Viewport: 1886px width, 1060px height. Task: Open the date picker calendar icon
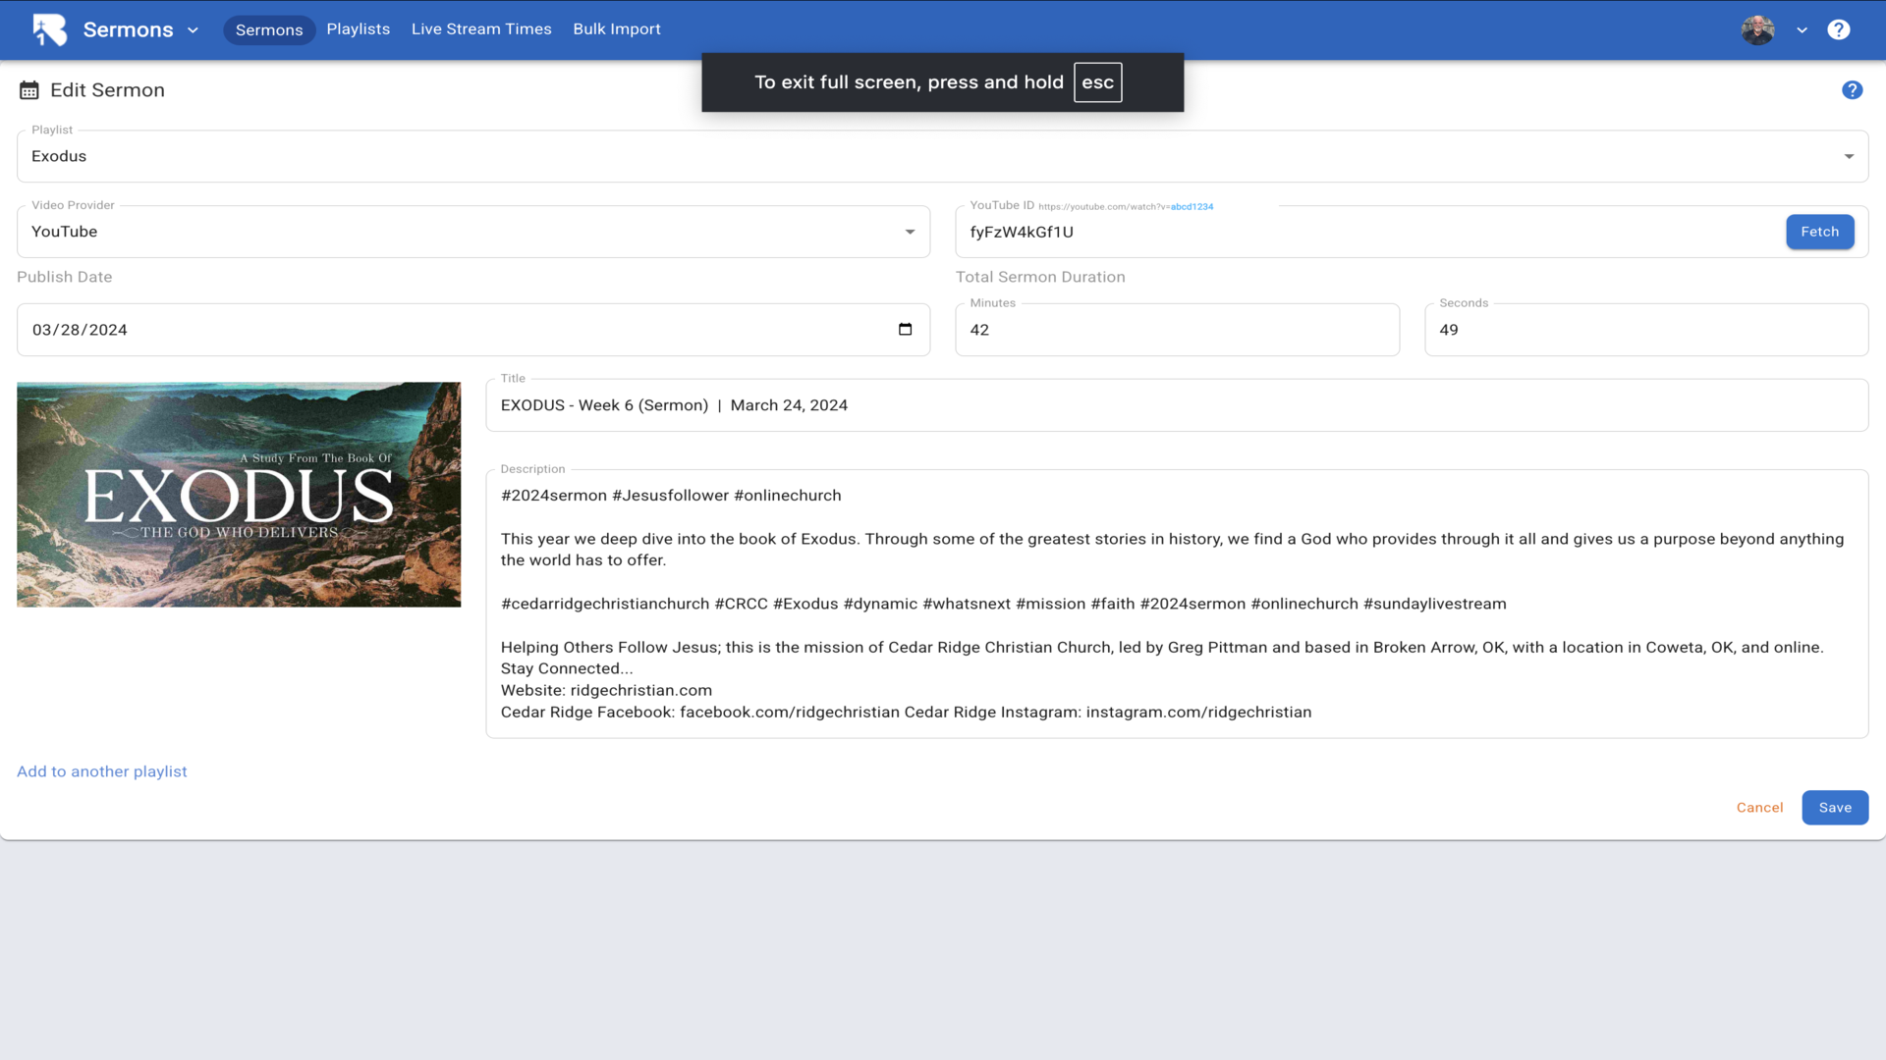coord(905,330)
